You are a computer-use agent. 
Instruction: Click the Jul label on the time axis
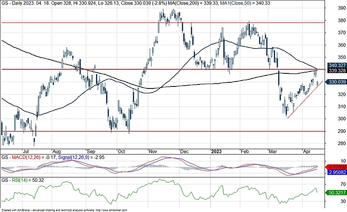click(x=26, y=152)
